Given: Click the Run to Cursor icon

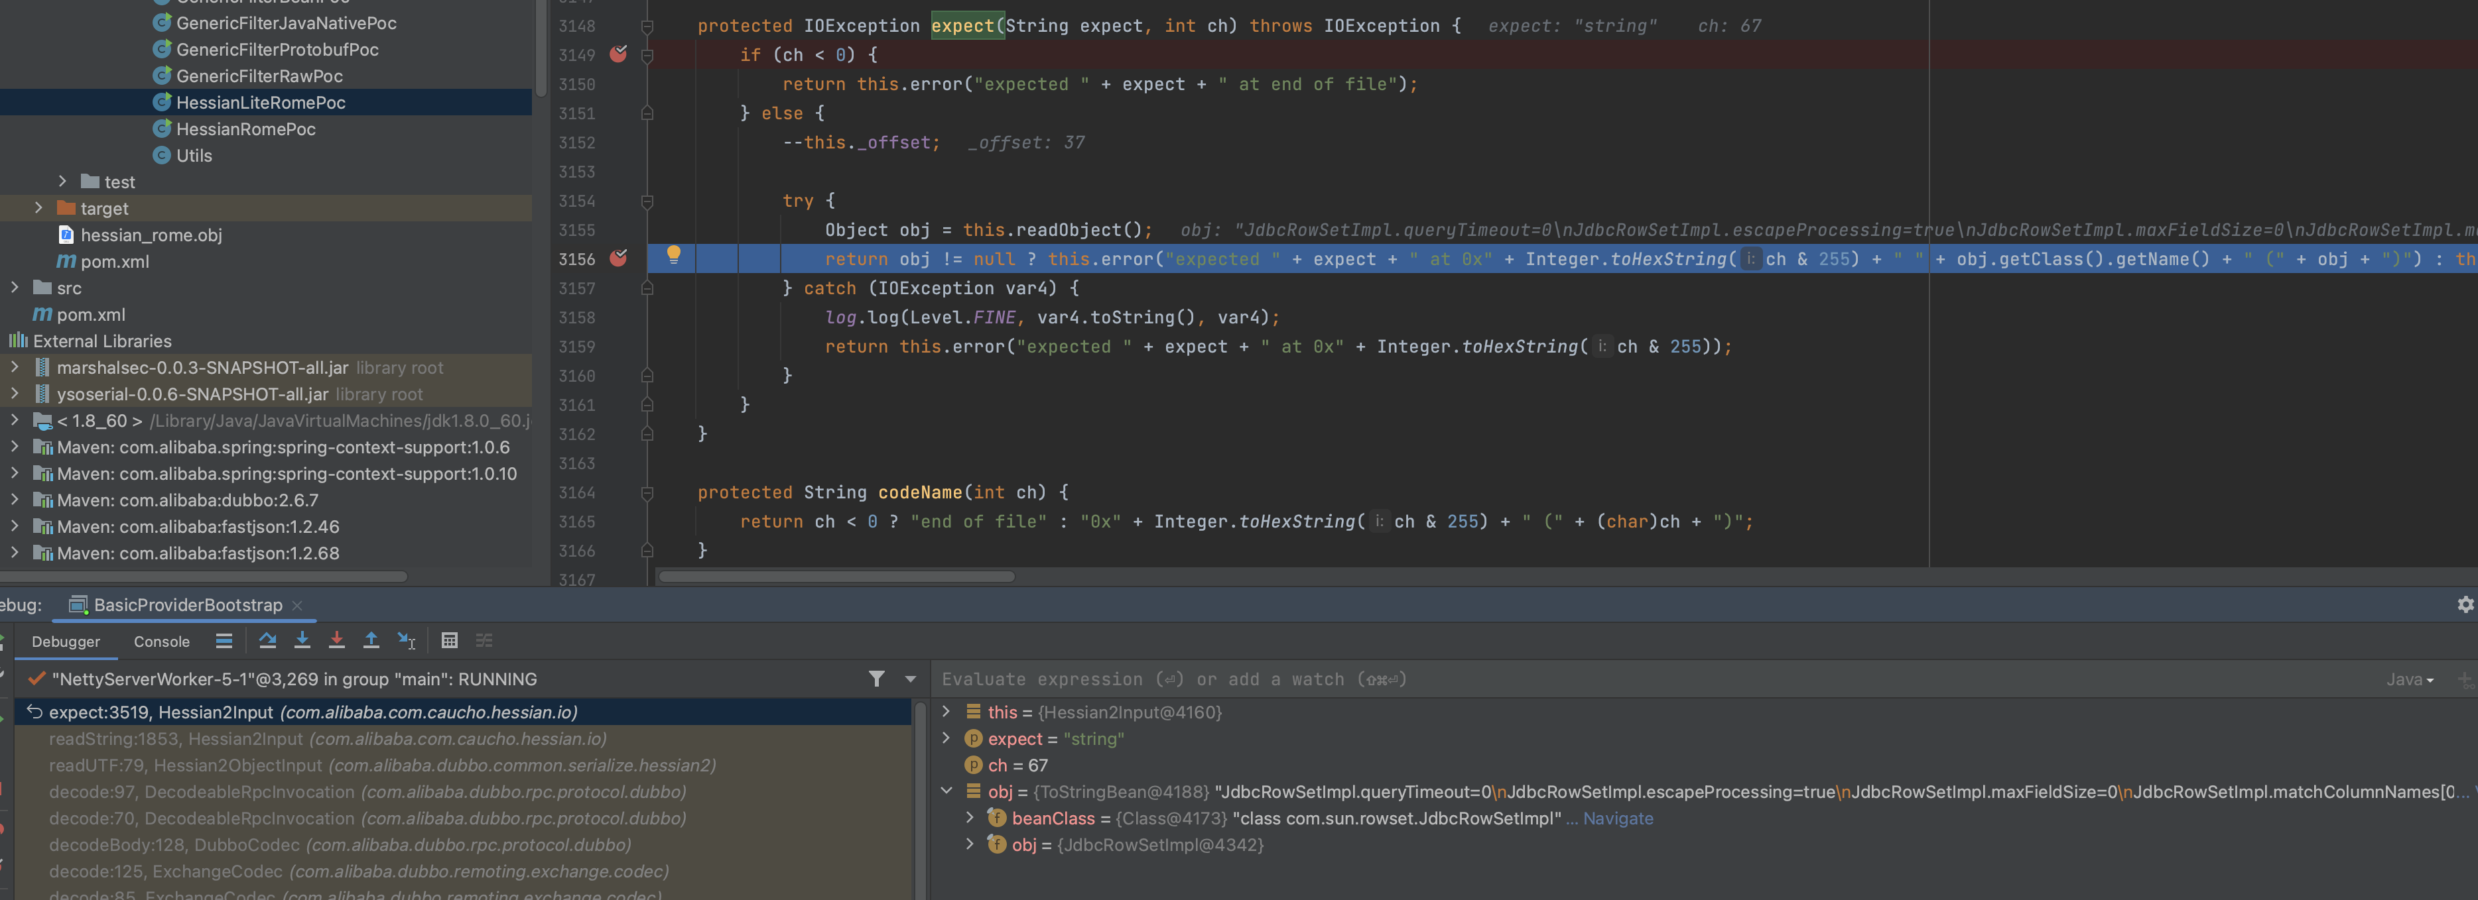Looking at the screenshot, I should (406, 640).
